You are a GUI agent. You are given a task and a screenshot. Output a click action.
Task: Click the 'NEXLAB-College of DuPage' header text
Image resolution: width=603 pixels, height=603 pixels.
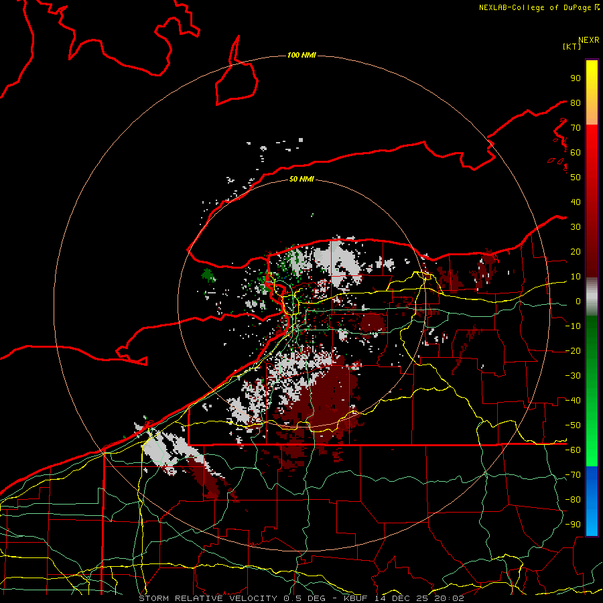536,7
